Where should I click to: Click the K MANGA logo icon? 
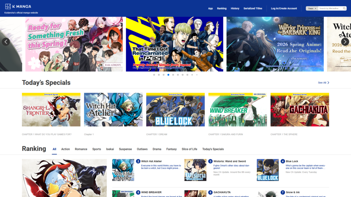coord(8,6)
